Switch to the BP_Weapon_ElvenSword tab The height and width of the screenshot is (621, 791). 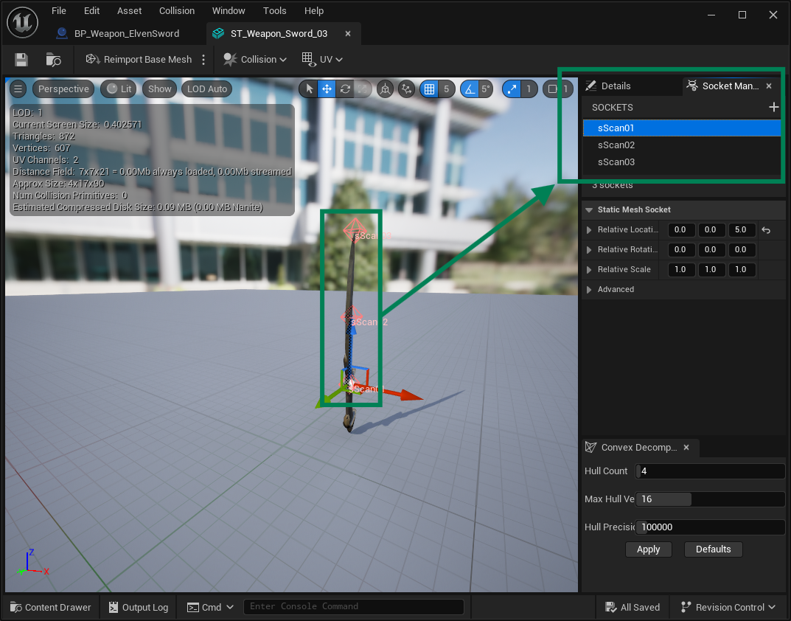[x=126, y=34]
